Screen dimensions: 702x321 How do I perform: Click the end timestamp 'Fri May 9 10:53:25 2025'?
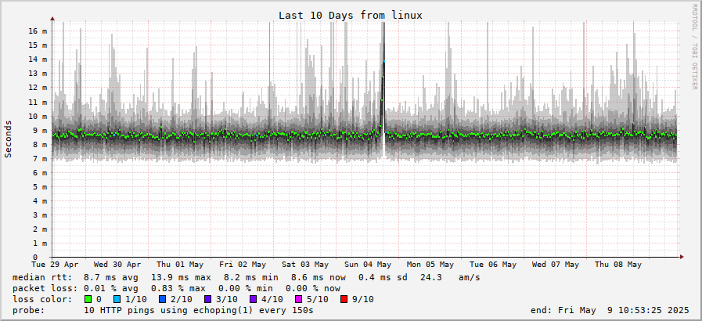tap(624, 310)
